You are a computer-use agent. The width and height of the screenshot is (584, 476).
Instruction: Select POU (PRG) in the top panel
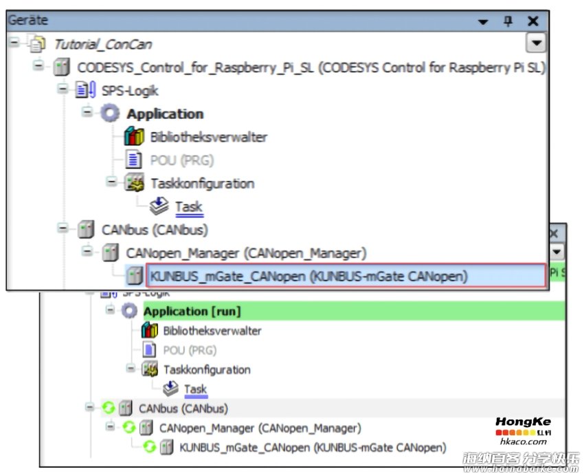(182, 160)
